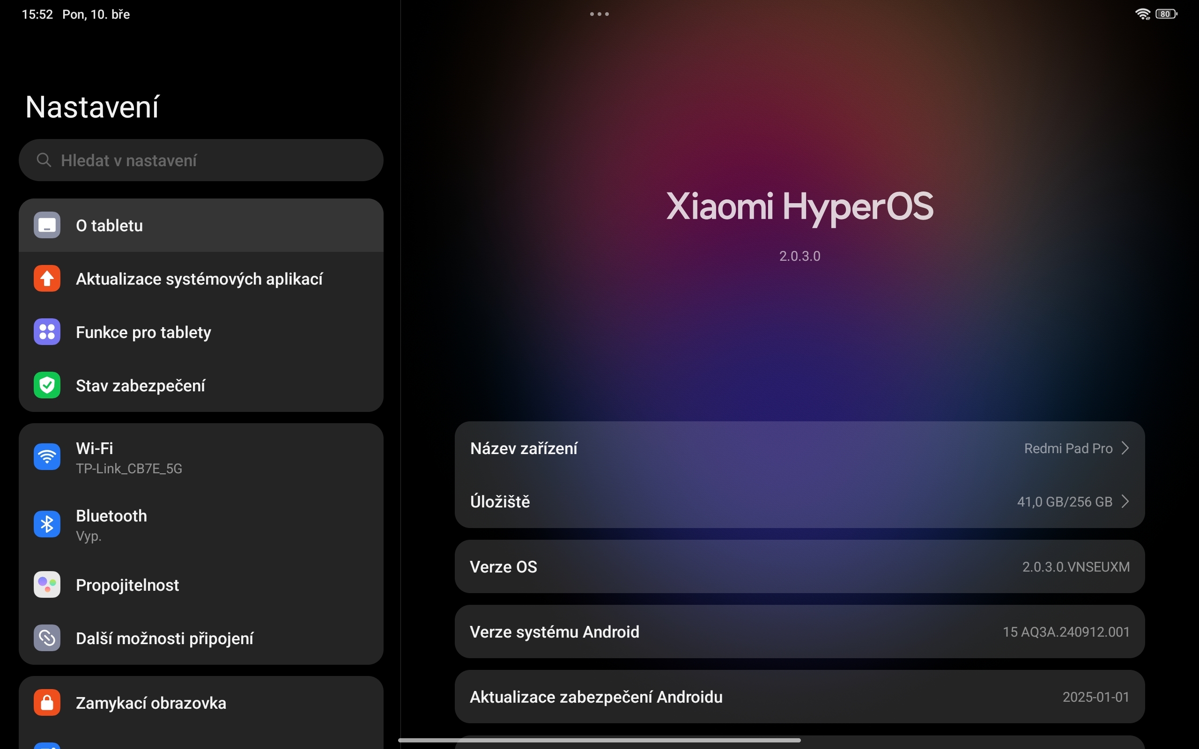Viewport: 1199px width, 749px height.
Task: Tap the orange Zamykací obrazovka lock icon
Action: (x=47, y=703)
